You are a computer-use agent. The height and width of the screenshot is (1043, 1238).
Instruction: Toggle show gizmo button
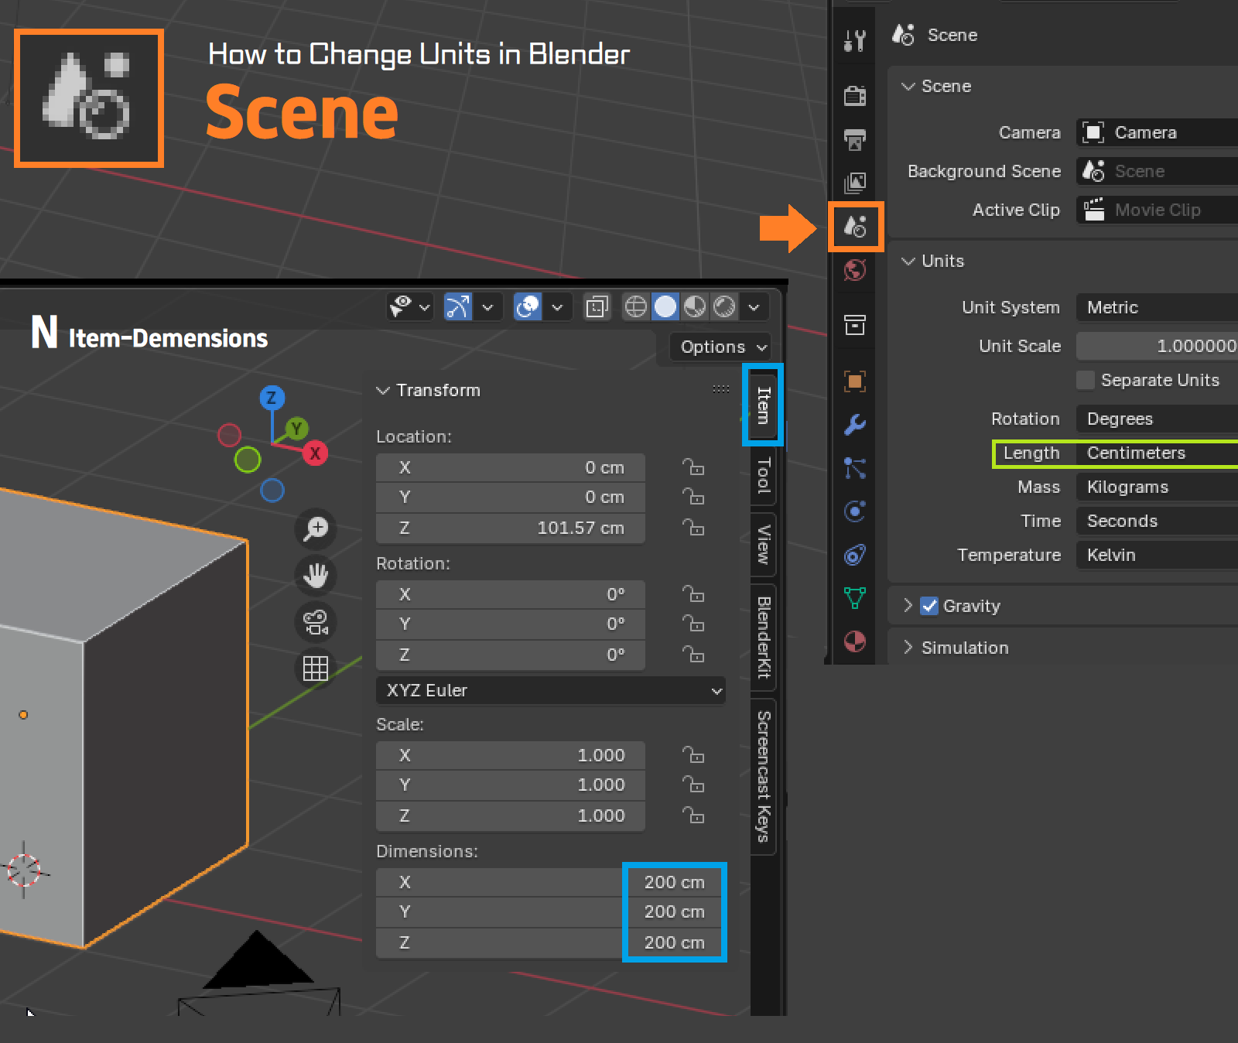click(457, 307)
